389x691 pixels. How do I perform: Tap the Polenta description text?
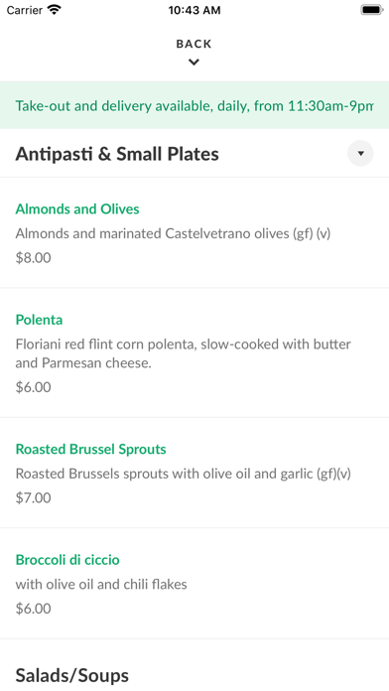tap(184, 353)
